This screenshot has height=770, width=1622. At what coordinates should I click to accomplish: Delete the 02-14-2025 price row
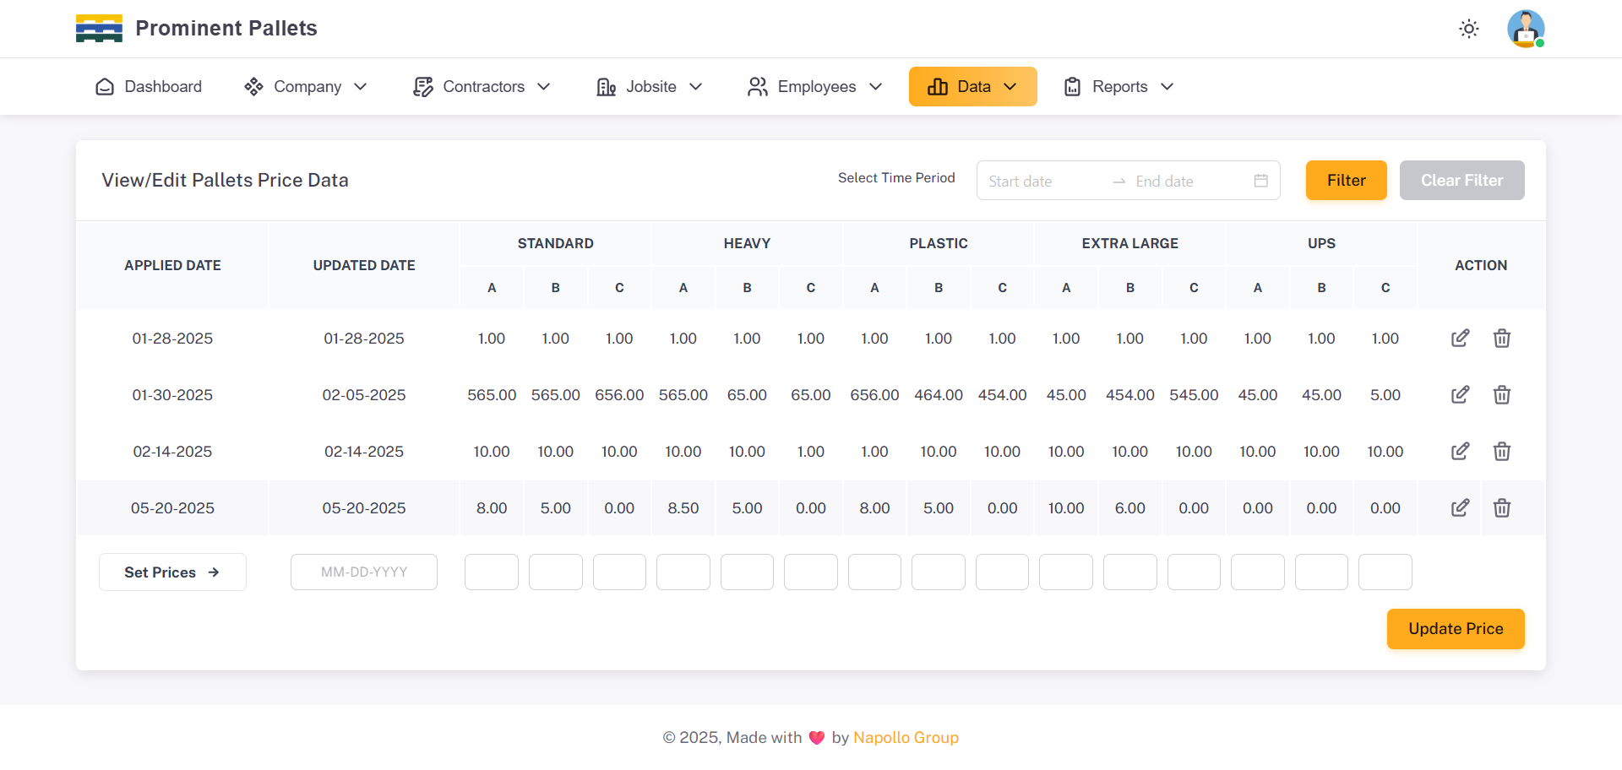(x=1501, y=452)
